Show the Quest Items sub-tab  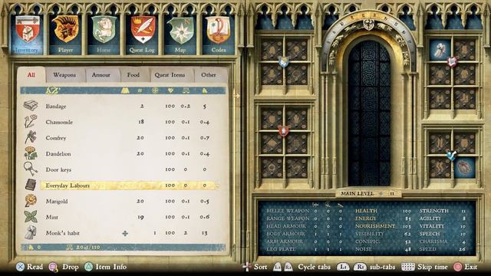170,75
